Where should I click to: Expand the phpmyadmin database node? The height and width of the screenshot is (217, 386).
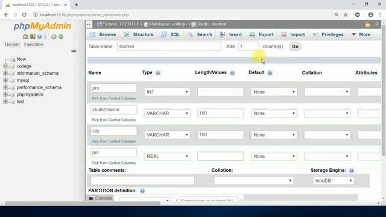5,95
